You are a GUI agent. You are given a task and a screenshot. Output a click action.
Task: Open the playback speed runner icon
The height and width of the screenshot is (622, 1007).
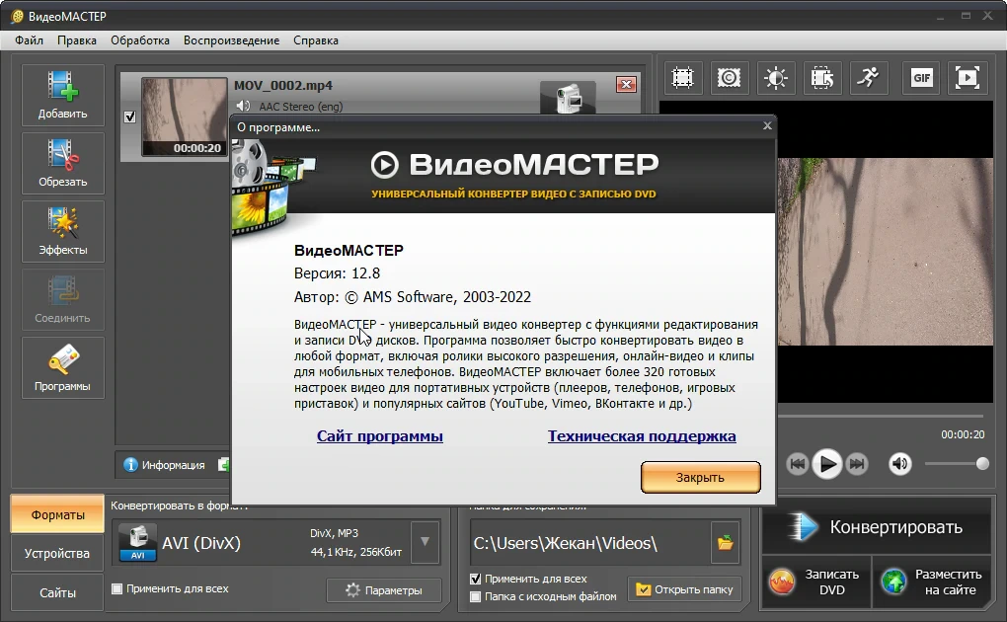click(868, 78)
